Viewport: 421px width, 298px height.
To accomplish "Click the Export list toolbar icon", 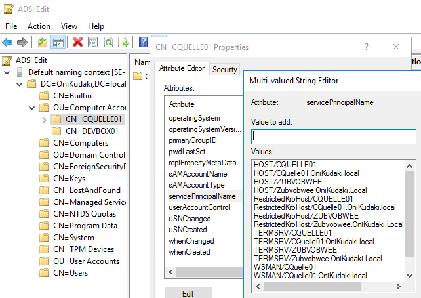I will pos(123,42).
